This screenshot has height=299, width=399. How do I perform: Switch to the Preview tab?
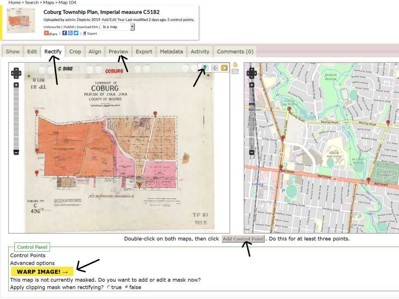coord(118,52)
